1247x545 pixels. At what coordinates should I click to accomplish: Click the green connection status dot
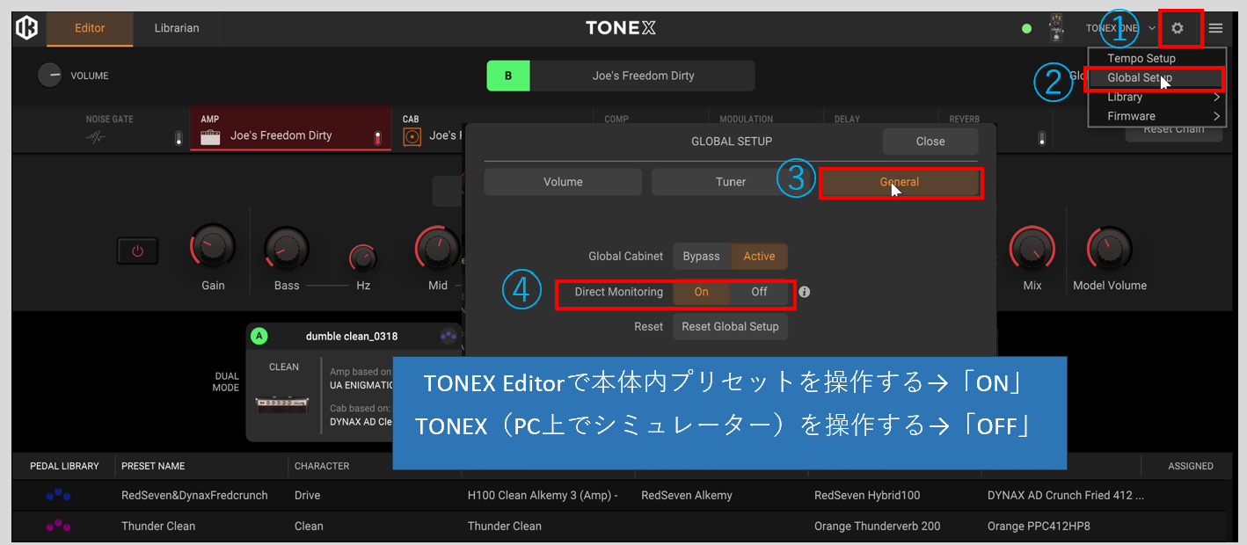point(1026,29)
